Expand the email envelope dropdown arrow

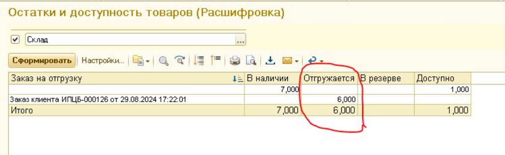tap(297, 62)
